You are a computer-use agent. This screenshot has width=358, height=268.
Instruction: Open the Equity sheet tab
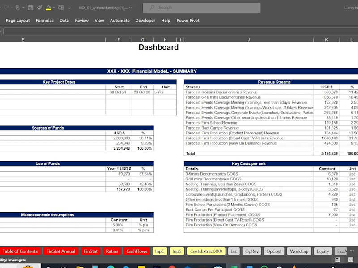click(x=323, y=251)
